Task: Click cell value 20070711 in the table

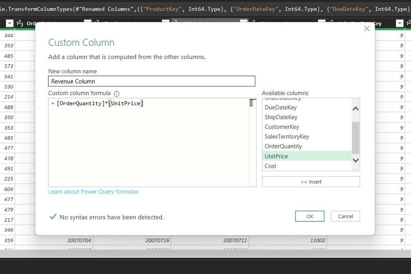Action: pyautogui.click(x=235, y=240)
